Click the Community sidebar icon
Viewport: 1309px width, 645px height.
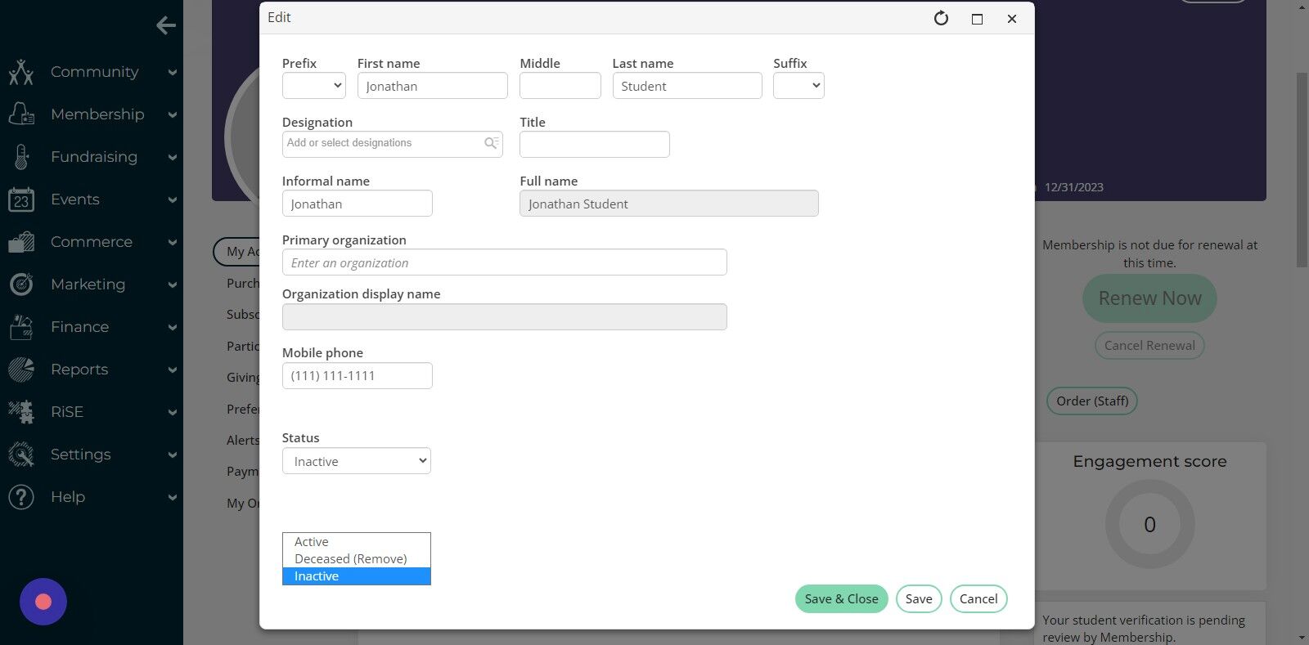click(21, 72)
